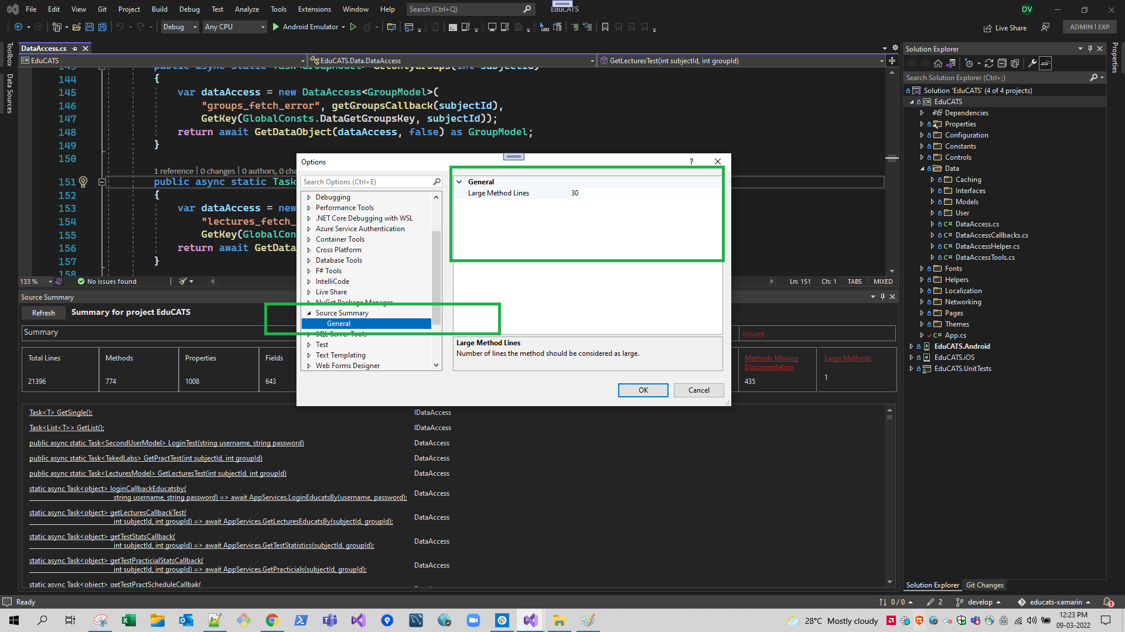Collapse the code region at line 151
The width and height of the screenshot is (1125, 632).
pos(101,182)
